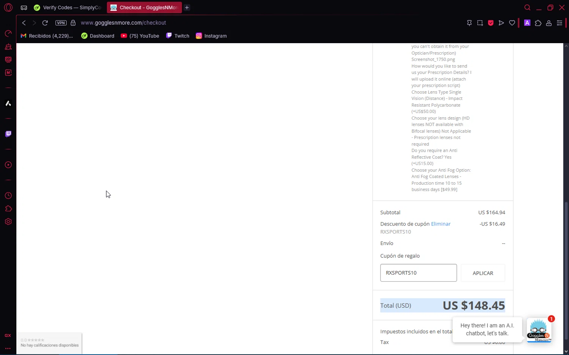Reload the checkout page

[45, 23]
